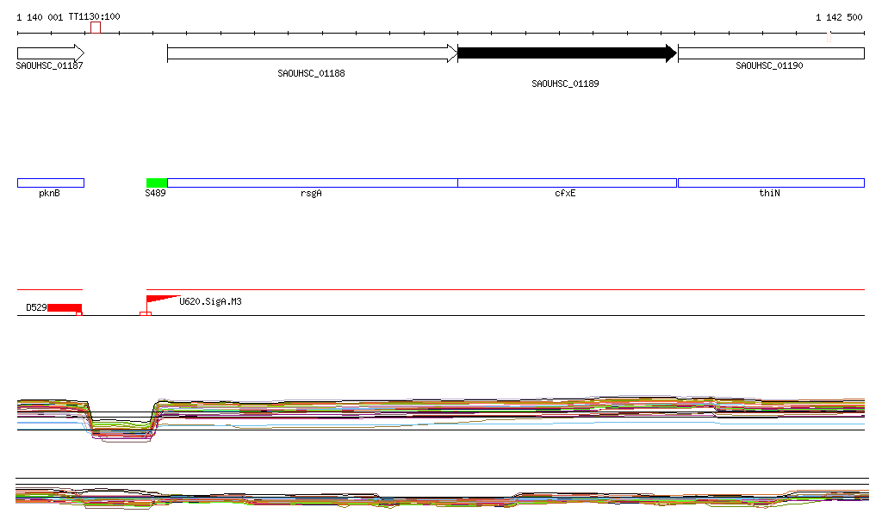Click the 1 140 001 start coordinate label
The height and width of the screenshot is (526, 882).
pyautogui.click(x=40, y=17)
